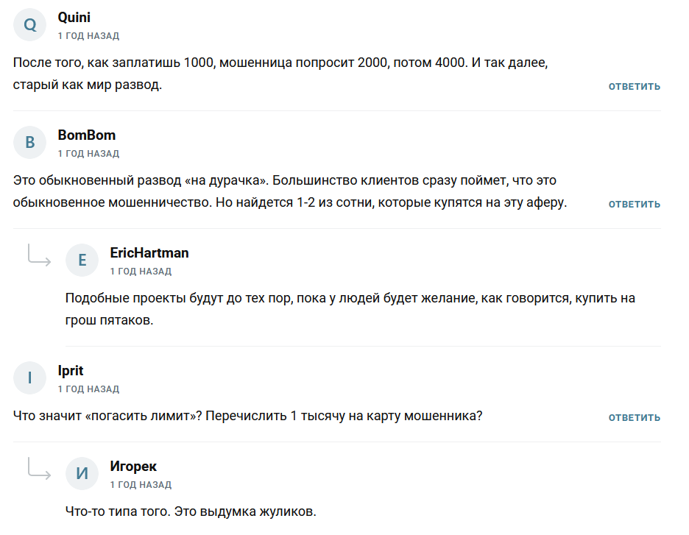Click BomBom's round avatar with letter B

(30, 143)
